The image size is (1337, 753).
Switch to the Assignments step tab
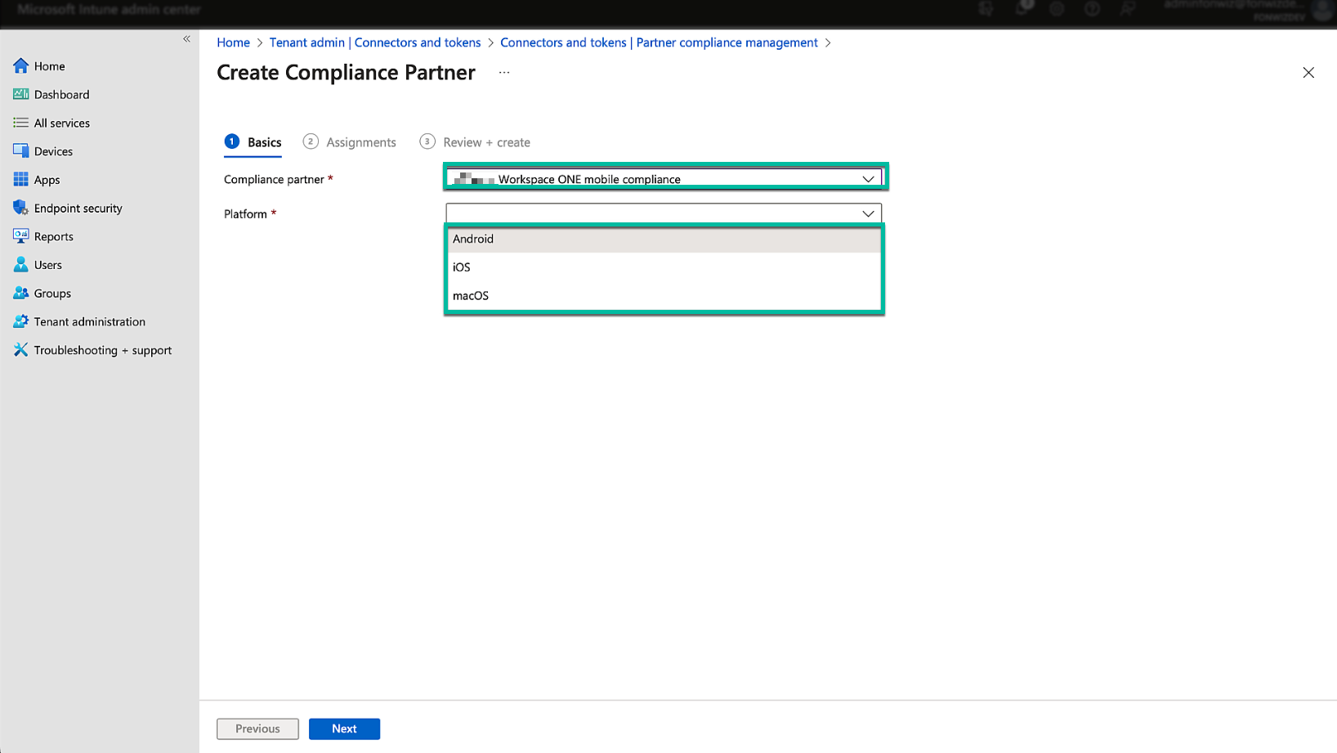[x=360, y=142]
